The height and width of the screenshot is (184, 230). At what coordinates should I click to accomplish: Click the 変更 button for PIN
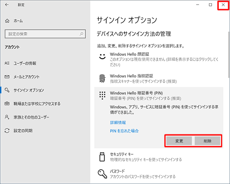point(179,141)
